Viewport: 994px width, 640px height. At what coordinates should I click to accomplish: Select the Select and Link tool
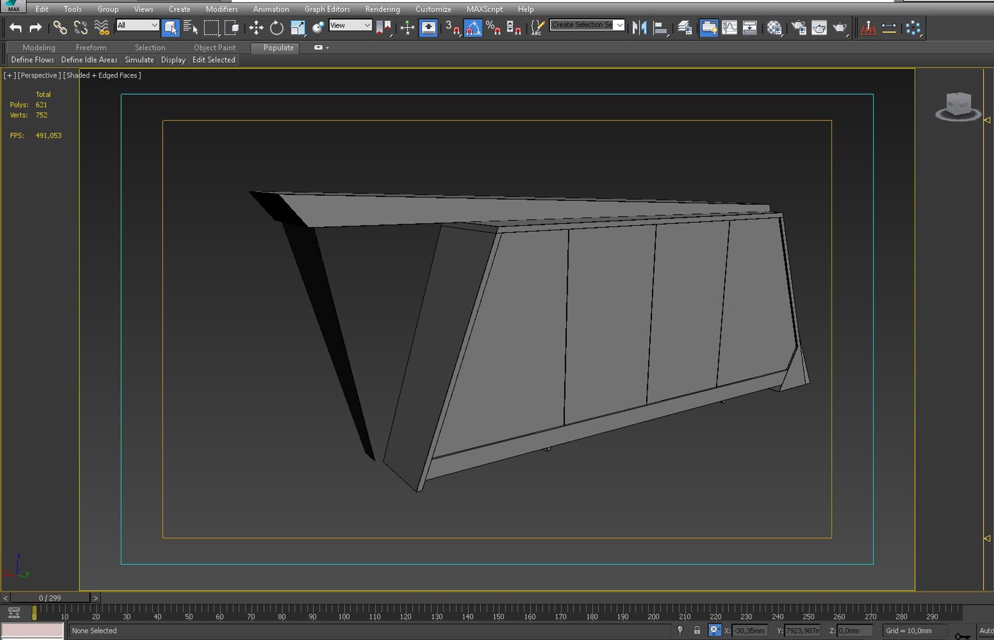[x=59, y=28]
